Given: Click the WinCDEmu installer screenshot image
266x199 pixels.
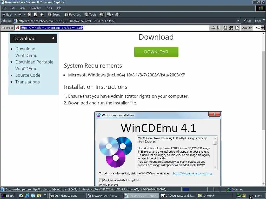Looking at the screenshot, I should pos(158,149).
